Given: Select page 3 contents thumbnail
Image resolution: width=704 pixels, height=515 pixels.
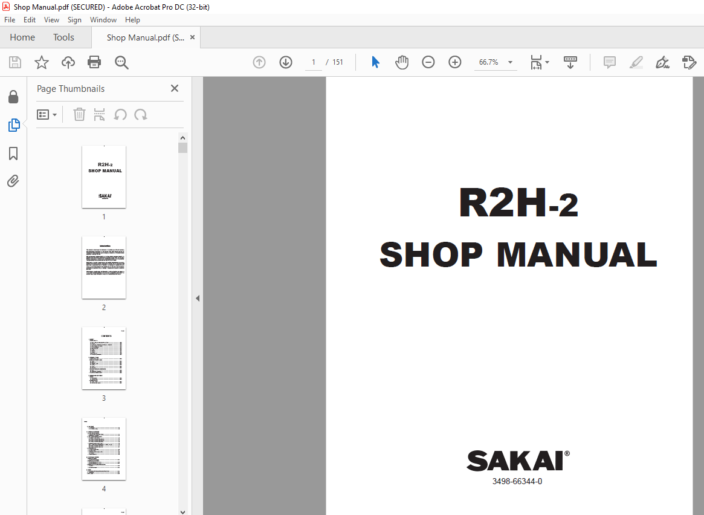Looking at the screenshot, I should [104, 358].
